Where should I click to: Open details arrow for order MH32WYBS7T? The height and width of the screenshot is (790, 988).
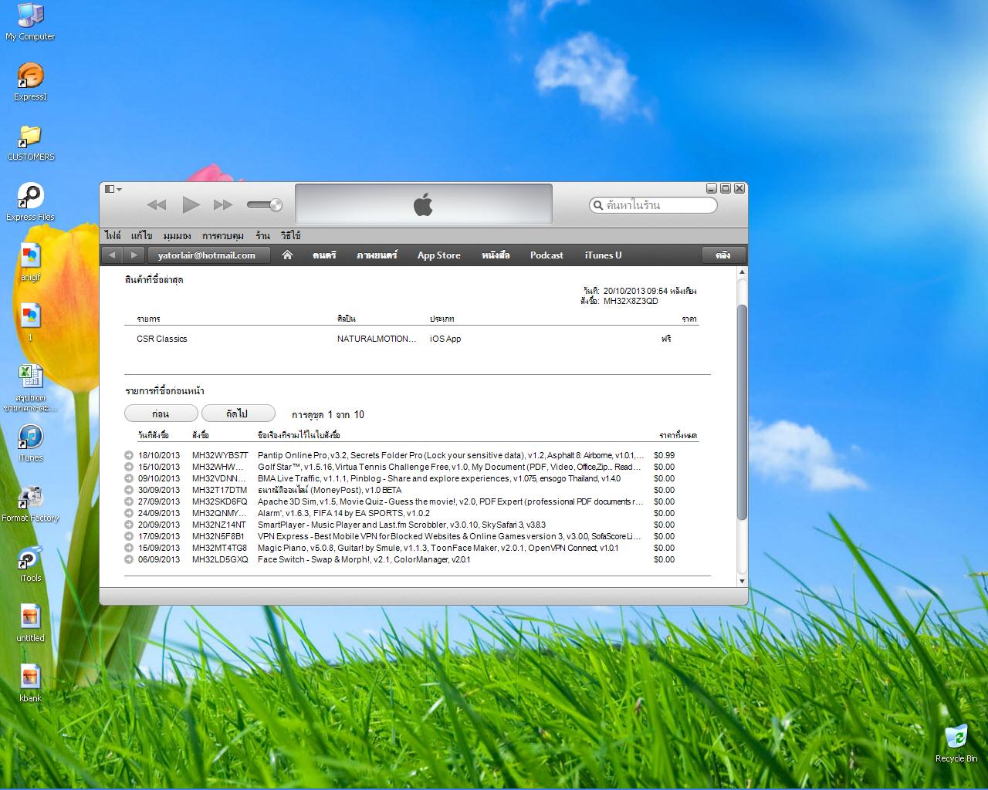[x=129, y=455]
